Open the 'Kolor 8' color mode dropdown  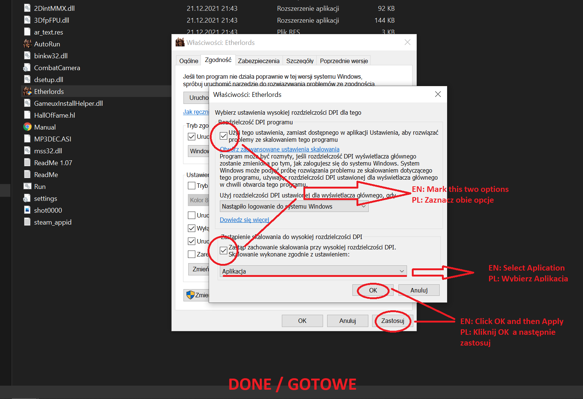pos(199,200)
